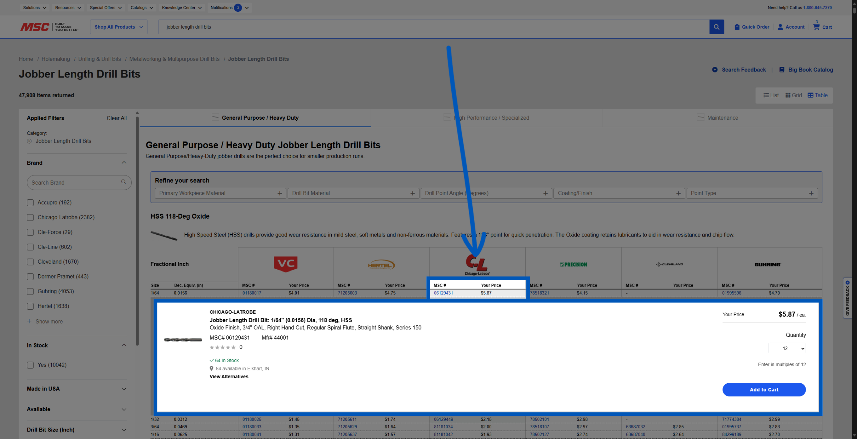This screenshot has width=857, height=439.
Task: Click the main search input field
Action: [x=434, y=27]
